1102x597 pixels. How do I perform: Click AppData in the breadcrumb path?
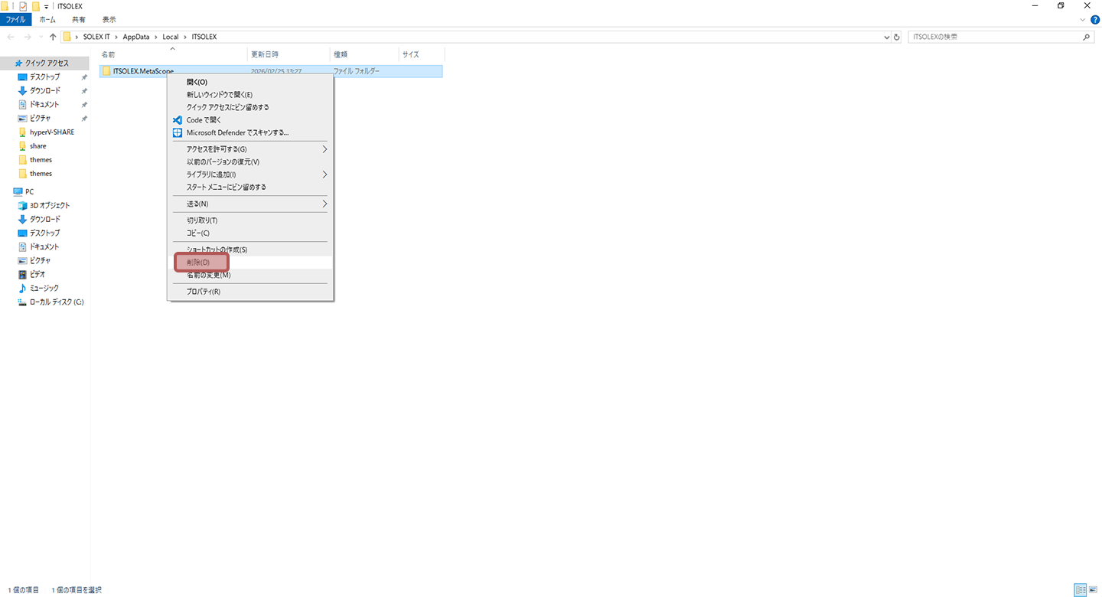pos(136,37)
